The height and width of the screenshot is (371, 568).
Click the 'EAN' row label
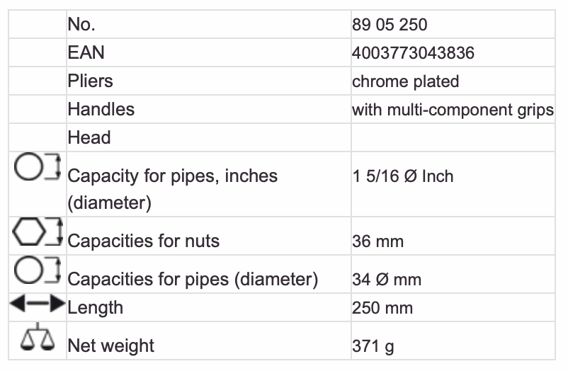tap(86, 52)
